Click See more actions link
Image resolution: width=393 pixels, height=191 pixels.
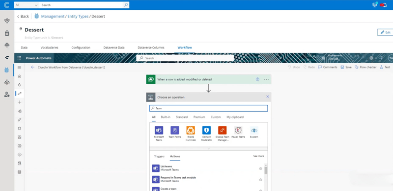point(258,156)
